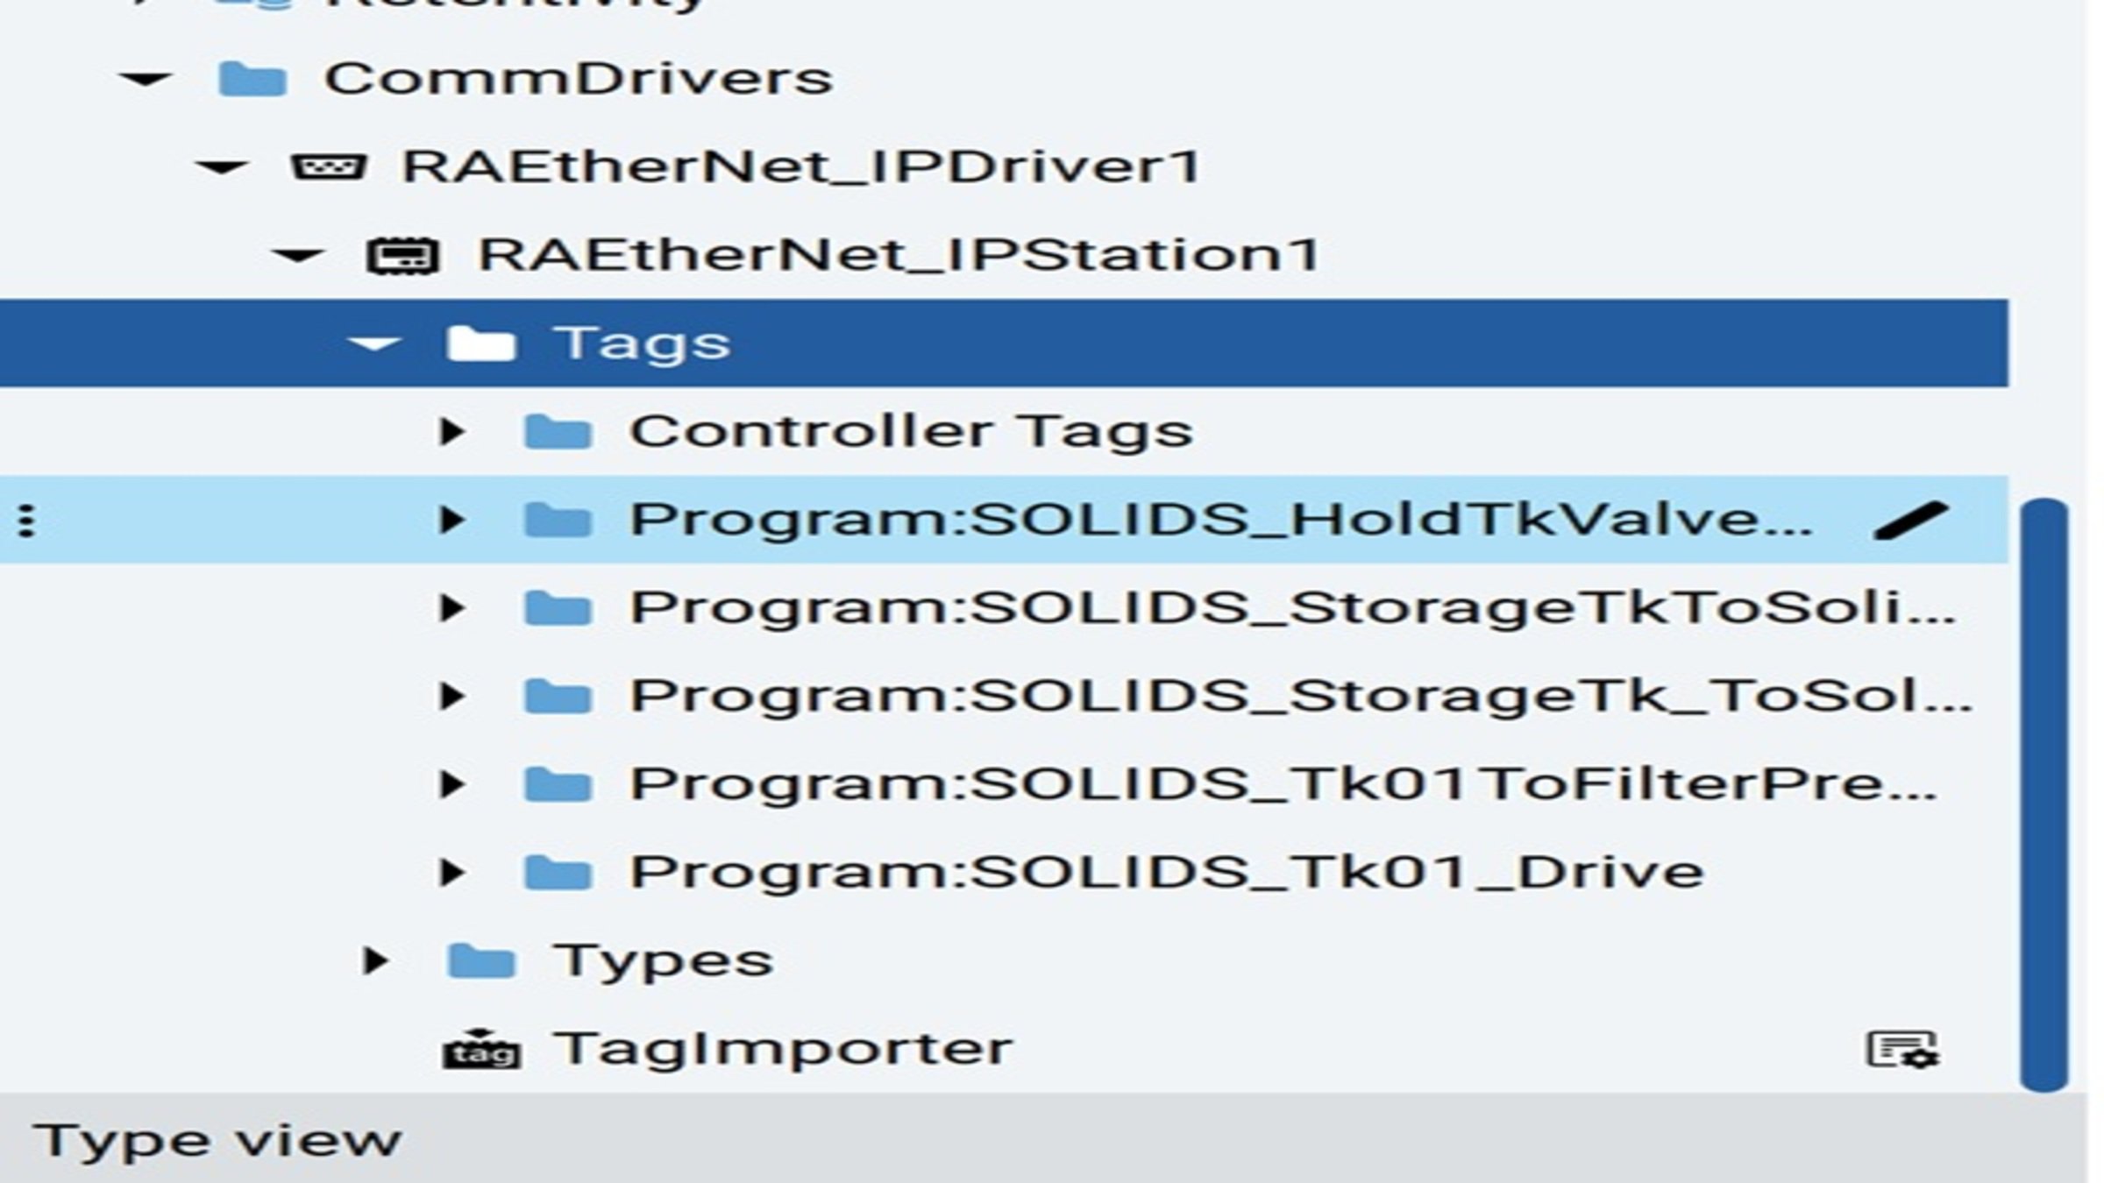Screen dimensions: 2104x1183
Task: Expand the Types folder arrow
Action: (375, 960)
